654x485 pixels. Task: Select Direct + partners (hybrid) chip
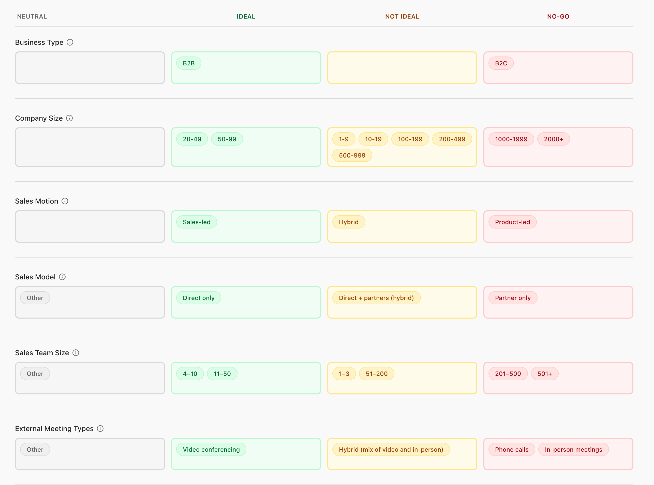click(376, 298)
